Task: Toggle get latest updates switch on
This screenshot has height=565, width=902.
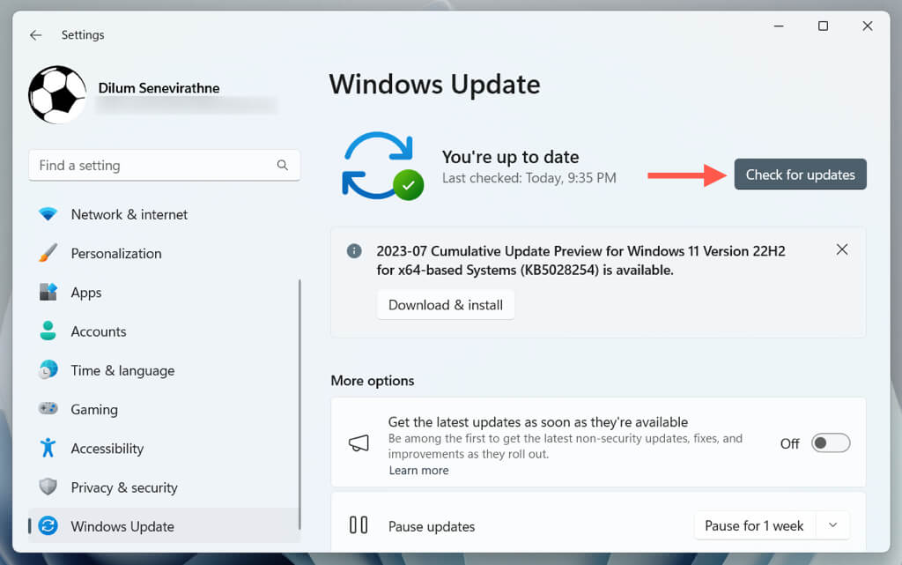Action: coord(831,443)
